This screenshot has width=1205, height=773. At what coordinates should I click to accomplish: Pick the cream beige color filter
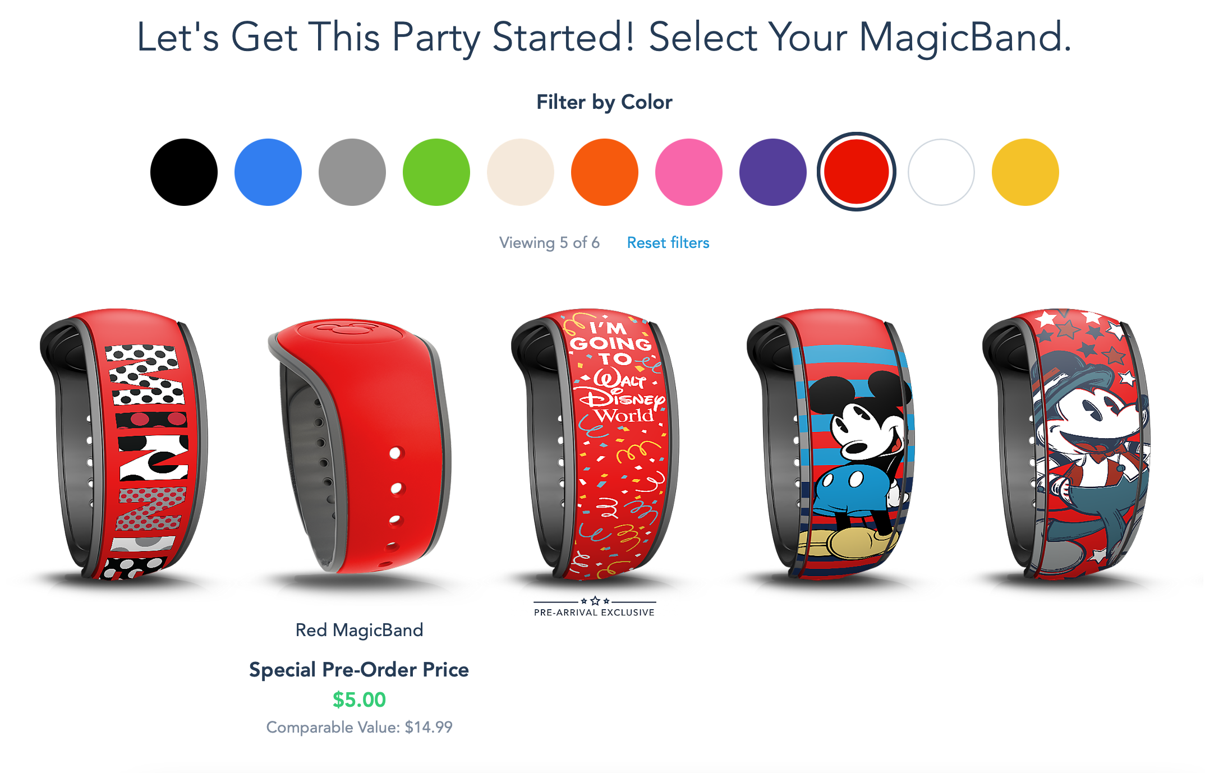(521, 172)
